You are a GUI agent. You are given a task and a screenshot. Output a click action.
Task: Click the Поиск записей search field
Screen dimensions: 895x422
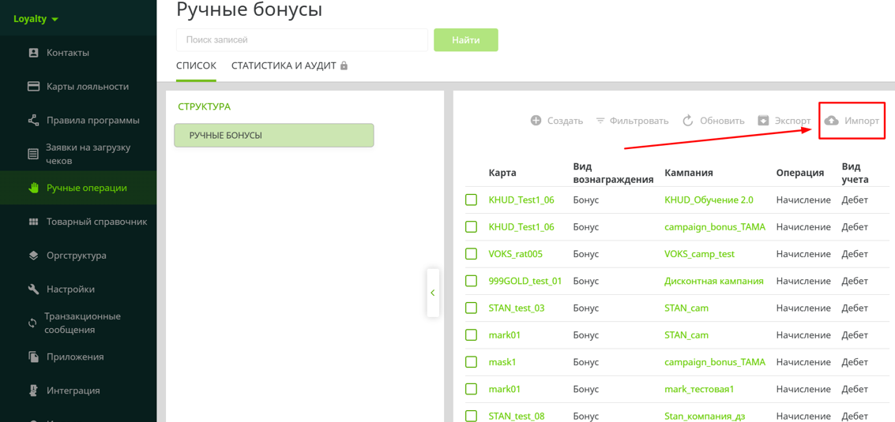click(x=302, y=40)
